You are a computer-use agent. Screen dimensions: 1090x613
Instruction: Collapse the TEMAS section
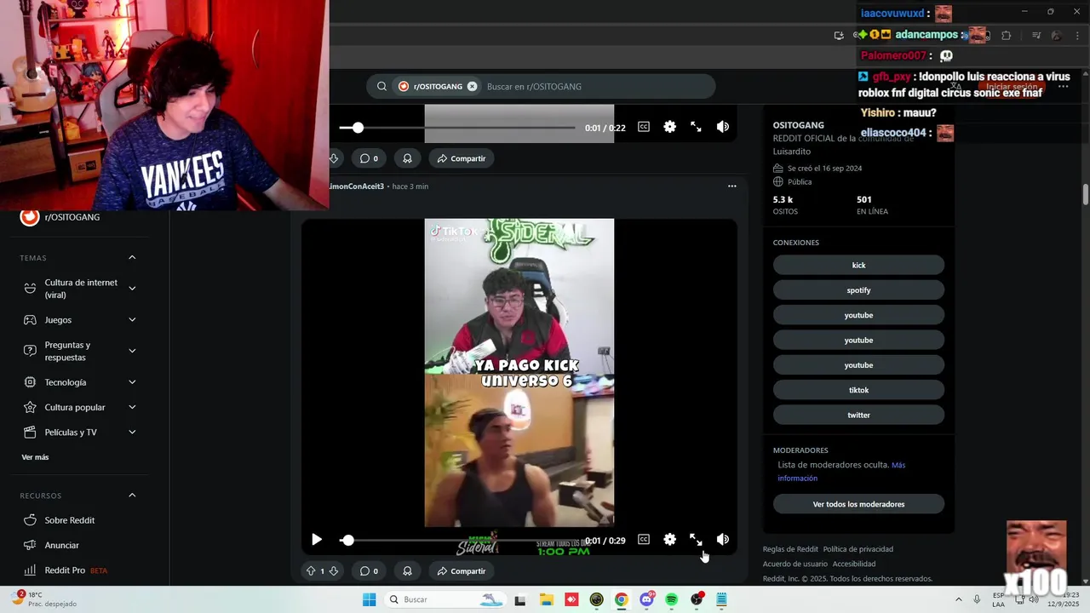click(132, 258)
